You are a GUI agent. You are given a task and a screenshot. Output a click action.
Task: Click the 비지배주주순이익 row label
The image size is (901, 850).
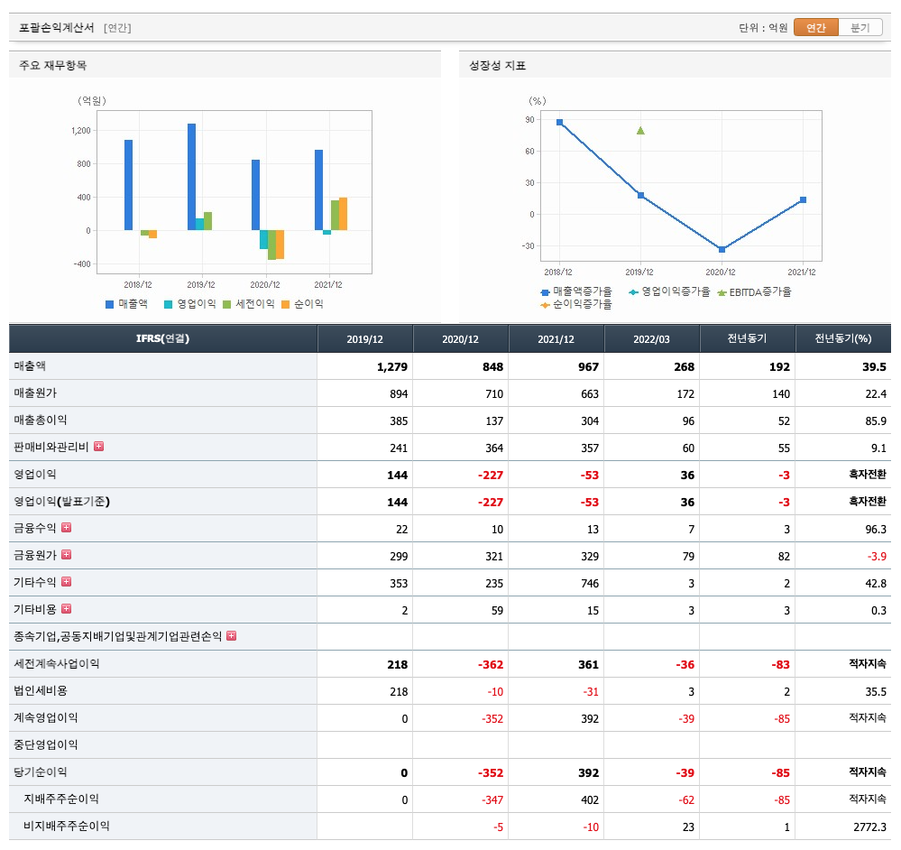coord(66,826)
